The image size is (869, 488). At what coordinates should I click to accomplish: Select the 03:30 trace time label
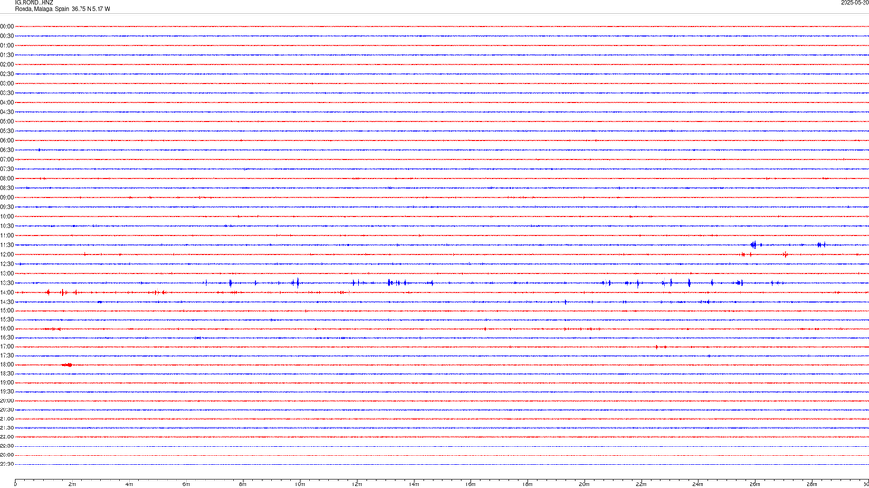click(6, 93)
